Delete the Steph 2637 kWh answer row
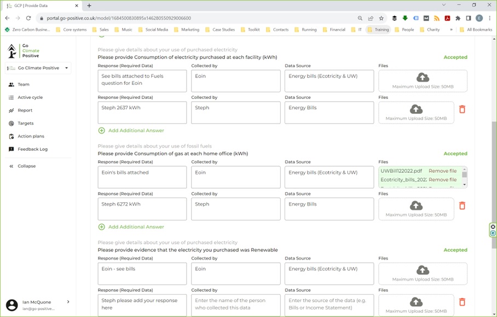The height and width of the screenshot is (317, 497). pos(462,109)
